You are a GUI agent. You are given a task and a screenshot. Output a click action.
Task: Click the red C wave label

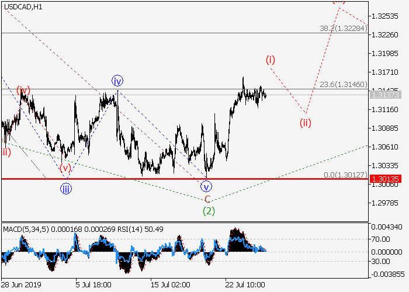tap(207, 199)
